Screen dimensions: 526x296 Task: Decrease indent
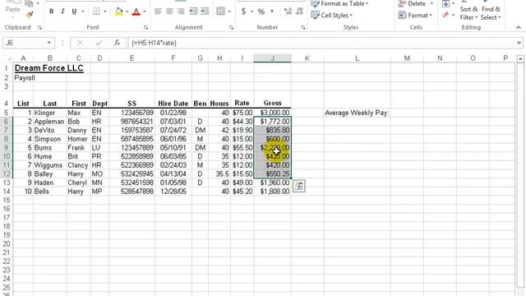pos(194,12)
